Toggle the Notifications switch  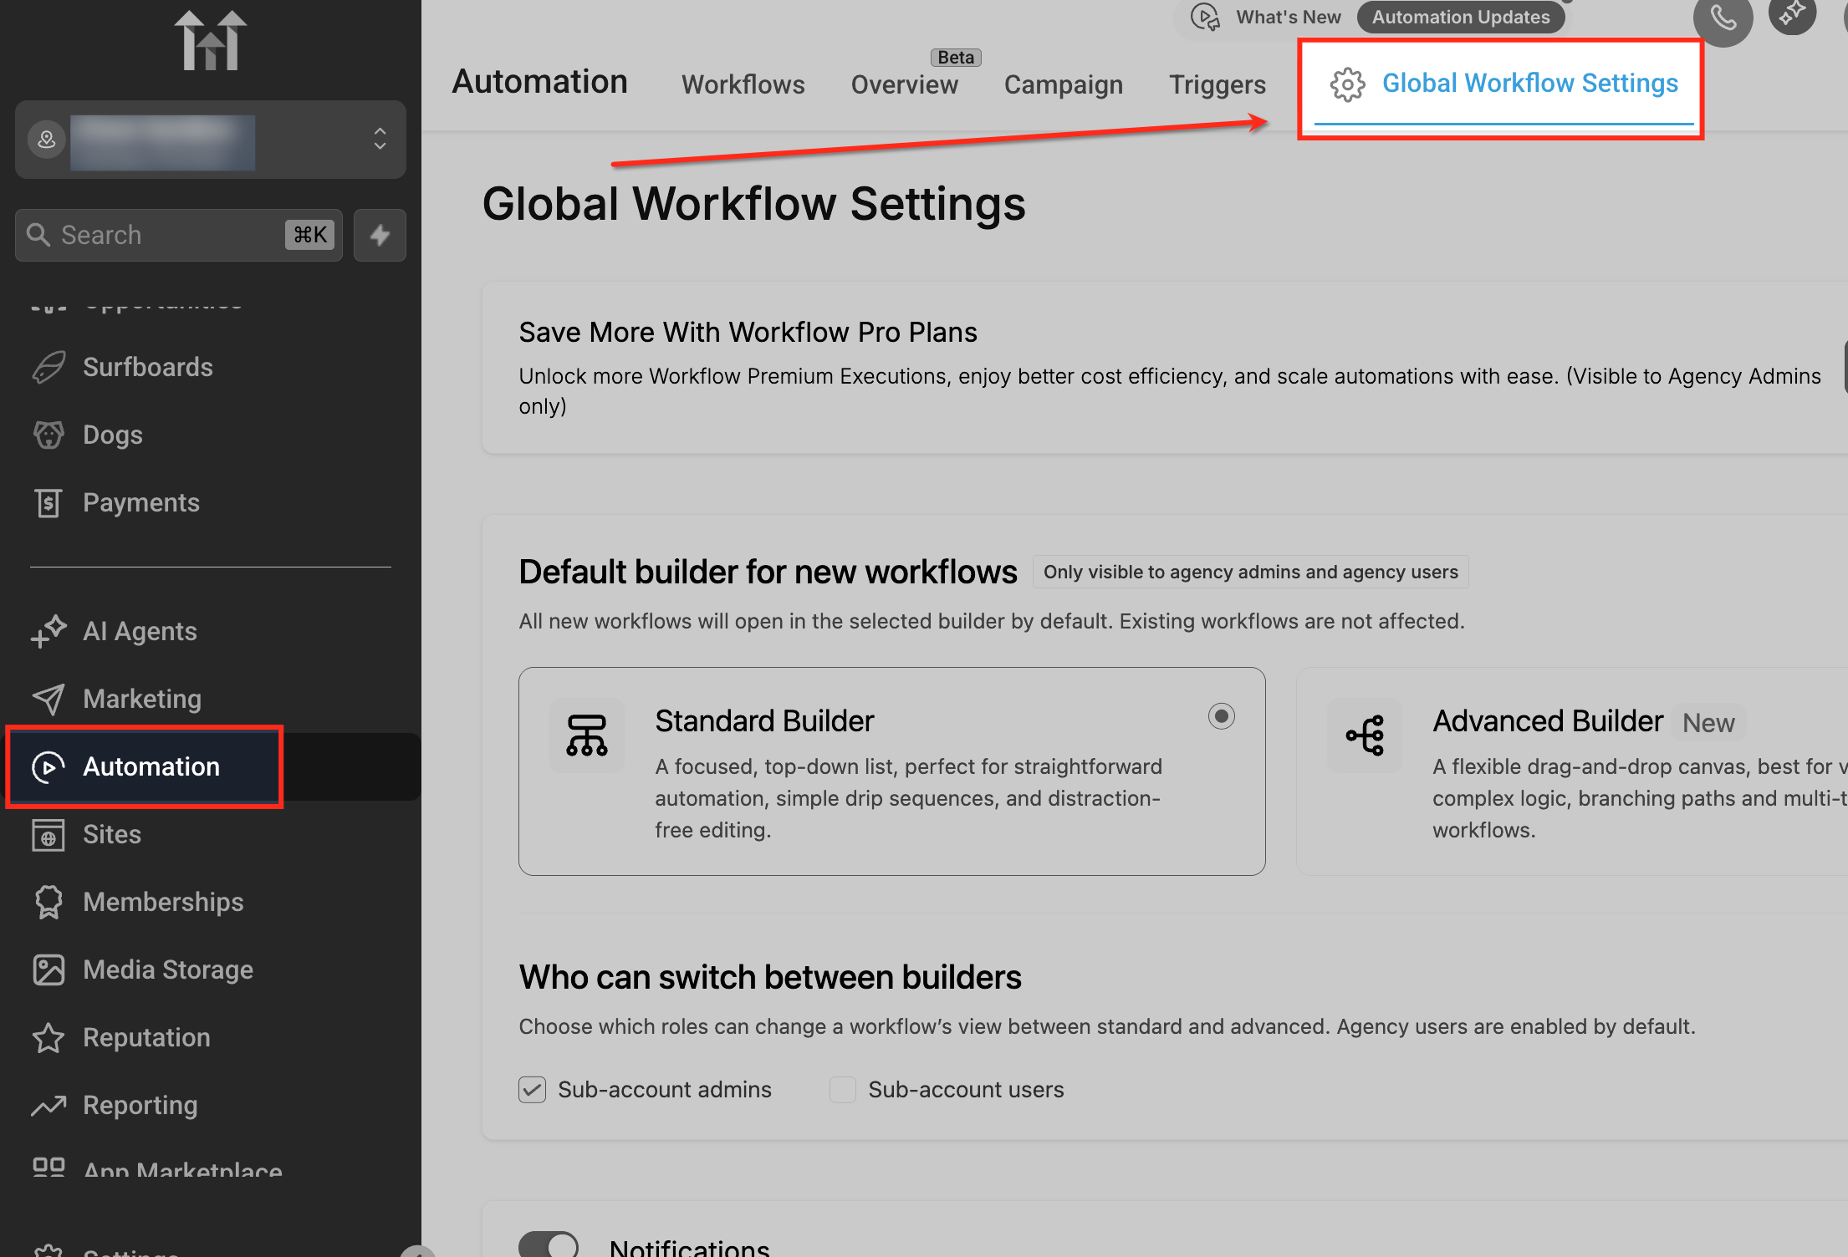[x=549, y=1244]
